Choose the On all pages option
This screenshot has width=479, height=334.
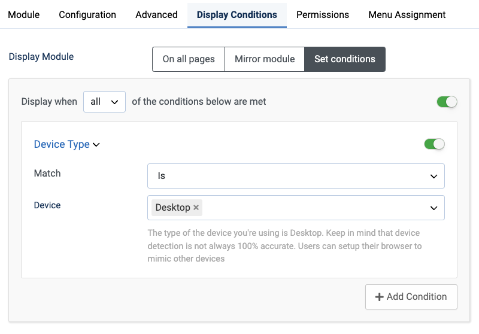click(x=189, y=59)
